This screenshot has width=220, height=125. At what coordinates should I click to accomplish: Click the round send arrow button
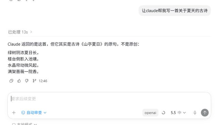[205, 112]
